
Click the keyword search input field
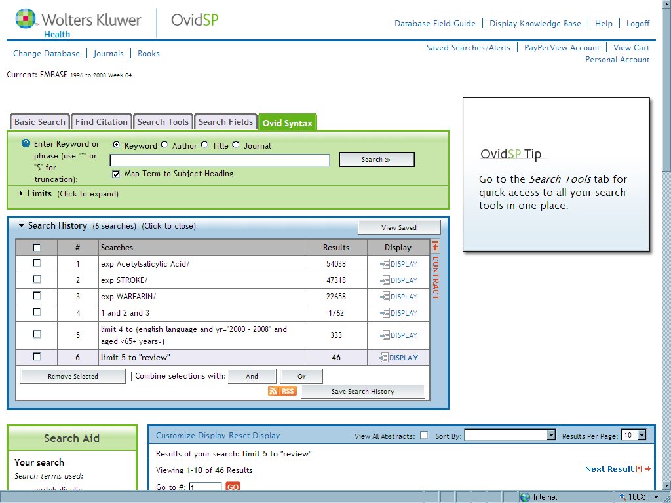point(220,160)
